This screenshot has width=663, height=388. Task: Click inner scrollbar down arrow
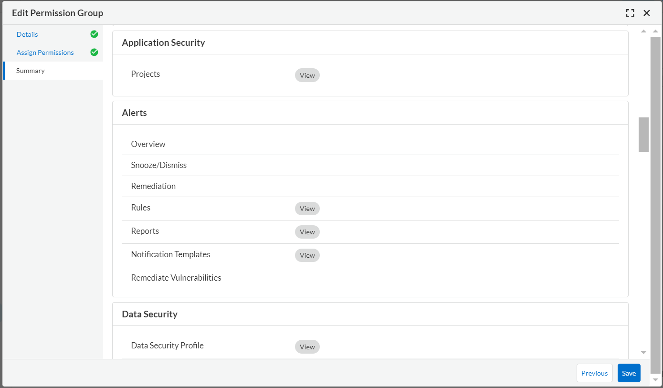tap(643, 353)
